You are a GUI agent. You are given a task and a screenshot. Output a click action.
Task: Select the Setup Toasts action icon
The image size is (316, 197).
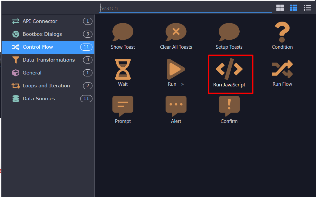click(x=229, y=32)
